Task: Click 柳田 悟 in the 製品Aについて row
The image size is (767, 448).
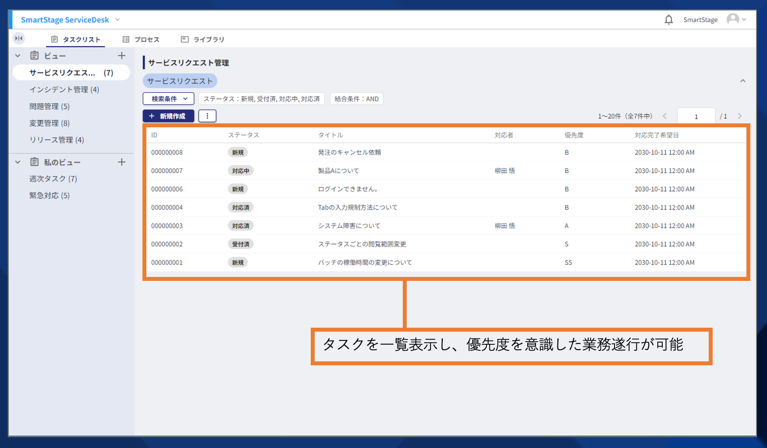Action: click(505, 171)
